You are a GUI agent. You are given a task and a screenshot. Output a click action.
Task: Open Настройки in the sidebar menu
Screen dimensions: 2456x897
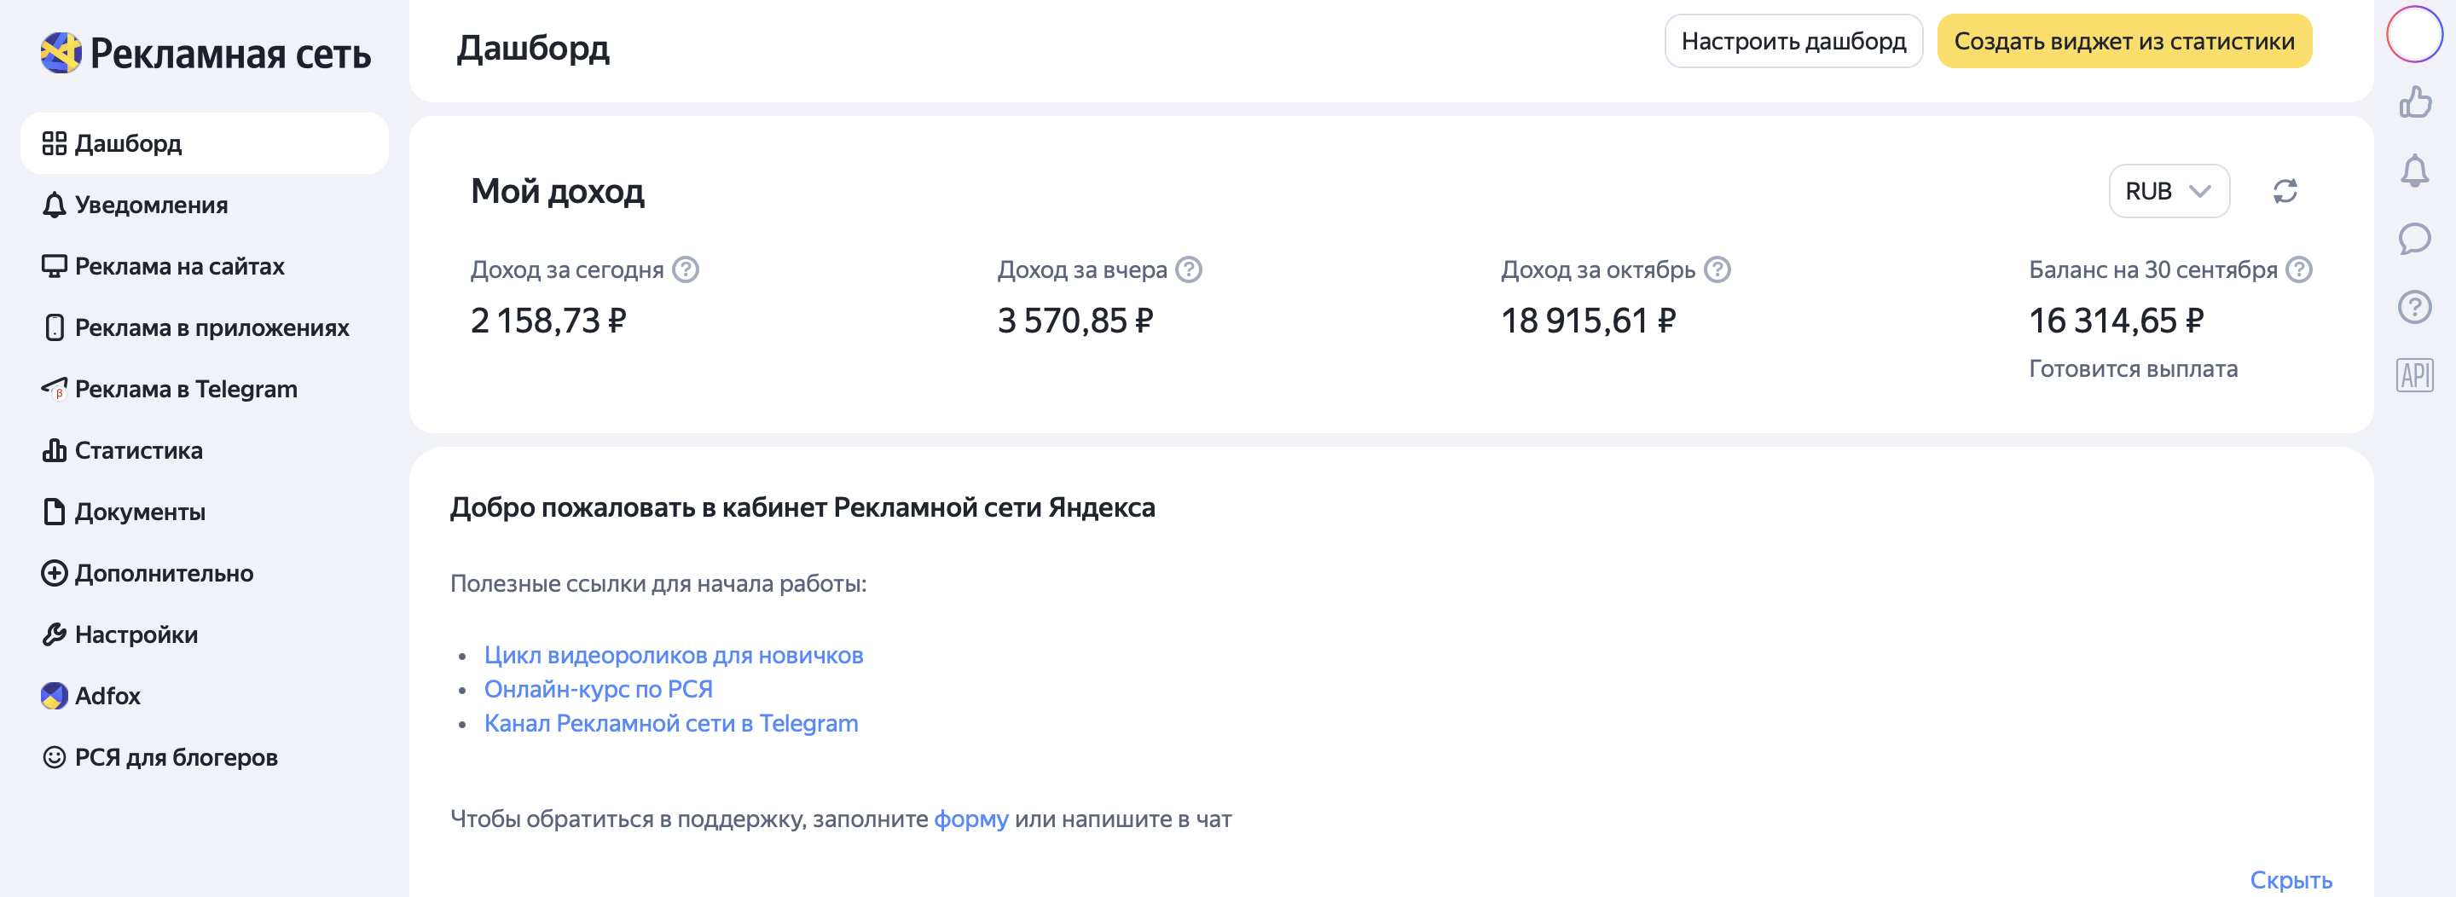(136, 634)
